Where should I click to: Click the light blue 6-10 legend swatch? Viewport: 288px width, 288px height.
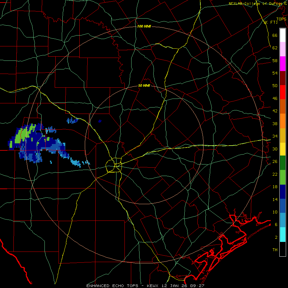(283, 220)
